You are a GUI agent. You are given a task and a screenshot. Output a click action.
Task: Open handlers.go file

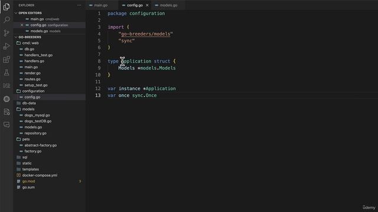pyautogui.click(x=34, y=61)
